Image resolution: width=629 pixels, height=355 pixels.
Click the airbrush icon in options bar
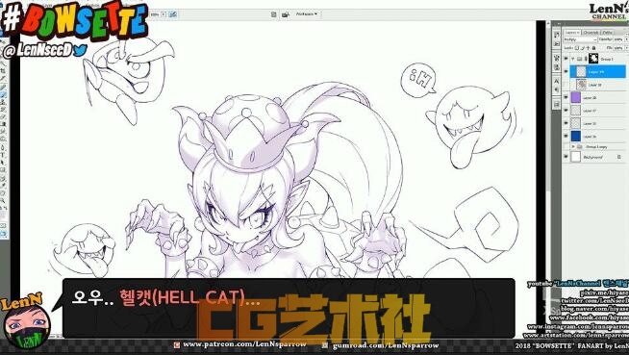pyautogui.click(x=173, y=14)
